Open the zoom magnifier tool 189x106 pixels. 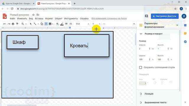23,24
